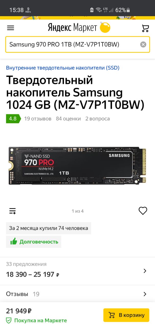Tap the Yandex Market logo
The width and height of the screenshot is (155, 328).
(x=79, y=27)
